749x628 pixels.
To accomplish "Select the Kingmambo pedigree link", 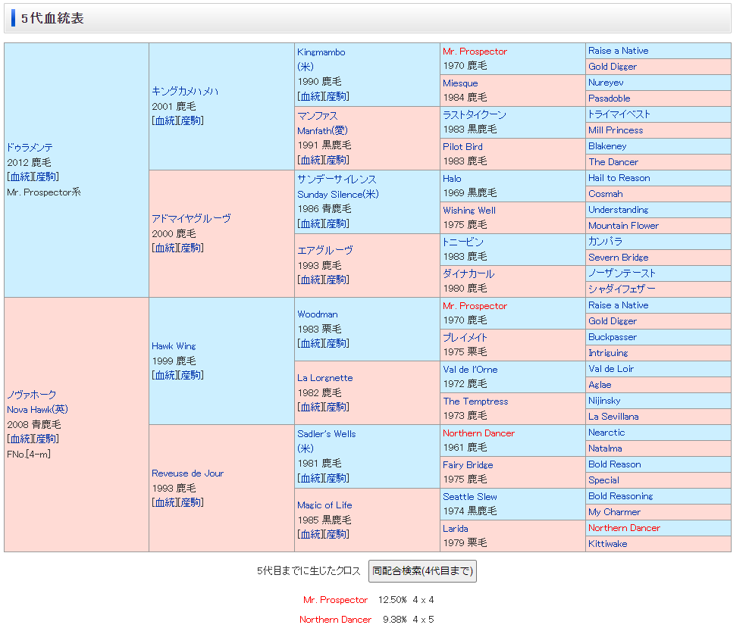I will pos(321,52).
